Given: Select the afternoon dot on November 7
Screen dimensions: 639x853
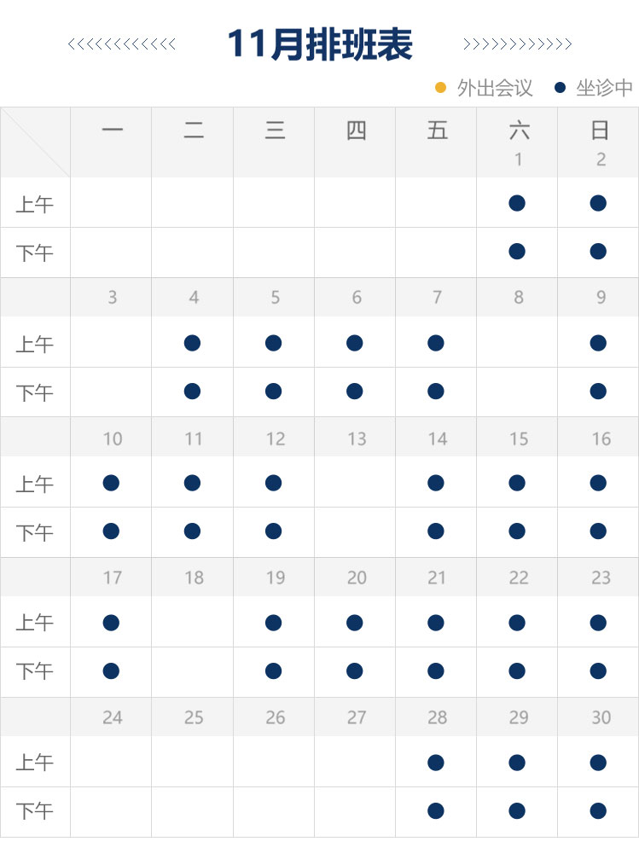Looking at the screenshot, I should tap(436, 392).
